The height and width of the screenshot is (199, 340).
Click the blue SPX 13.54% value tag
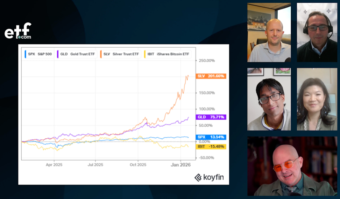pyautogui.click(x=211, y=137)
